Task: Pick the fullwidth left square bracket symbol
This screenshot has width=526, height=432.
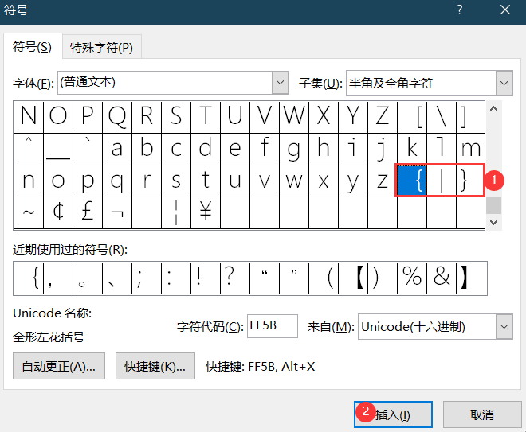Action: point(412,117)
